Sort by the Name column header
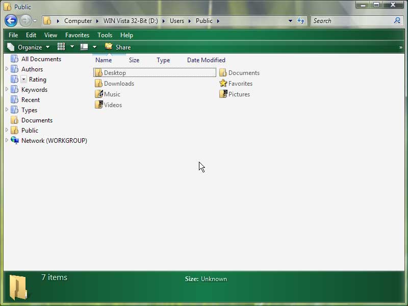 104,60
